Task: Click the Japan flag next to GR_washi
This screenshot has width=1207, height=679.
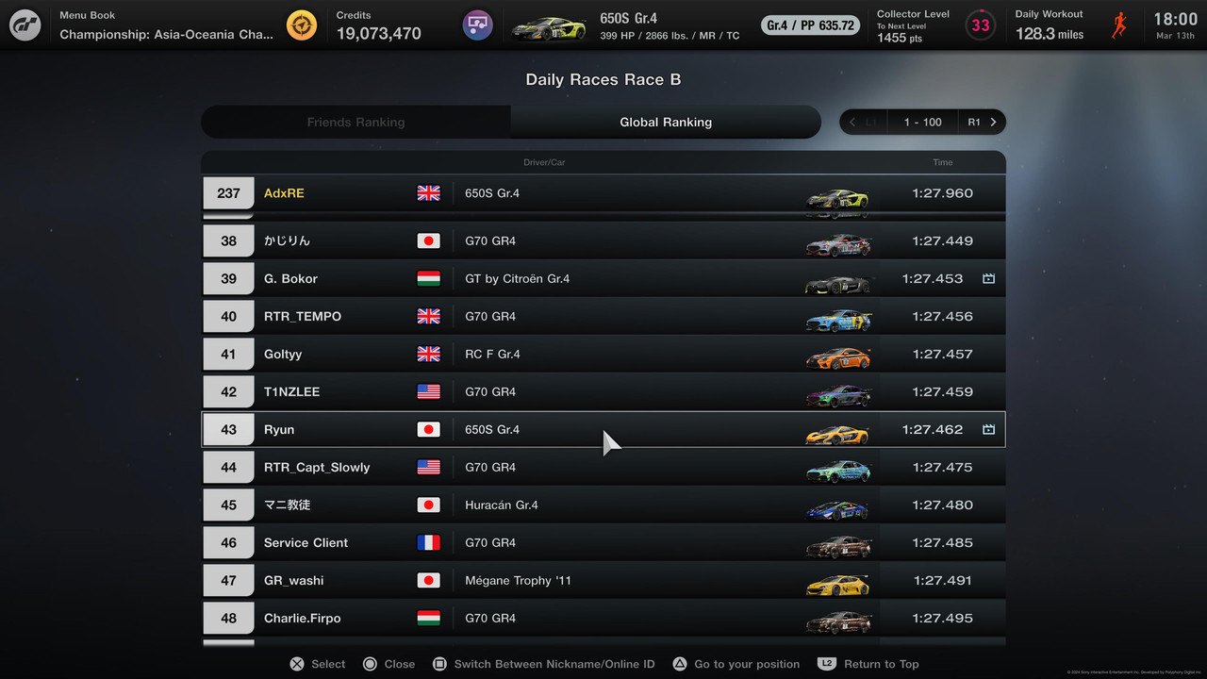Action: click(x=428, y=580)
